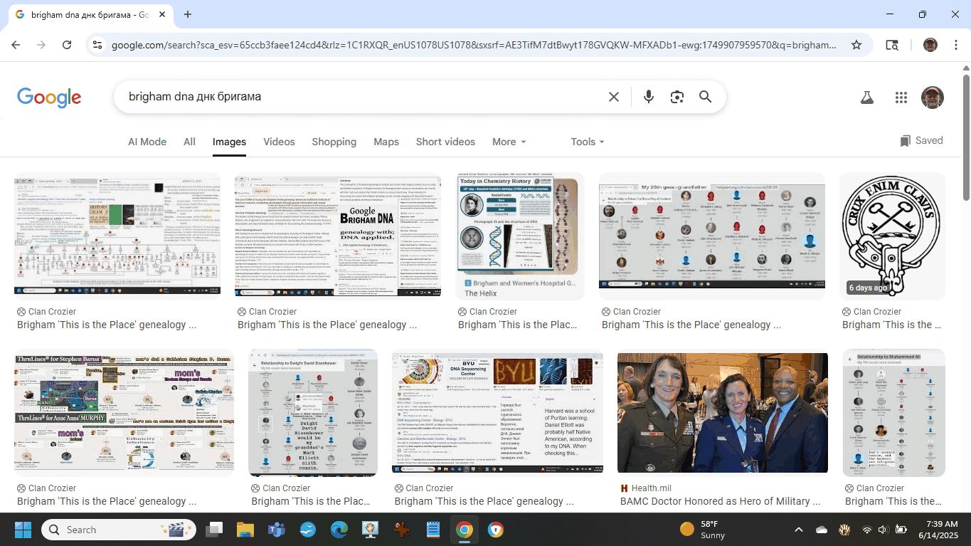
Task: Open Search by image camera icon
Action: (676, 97)
